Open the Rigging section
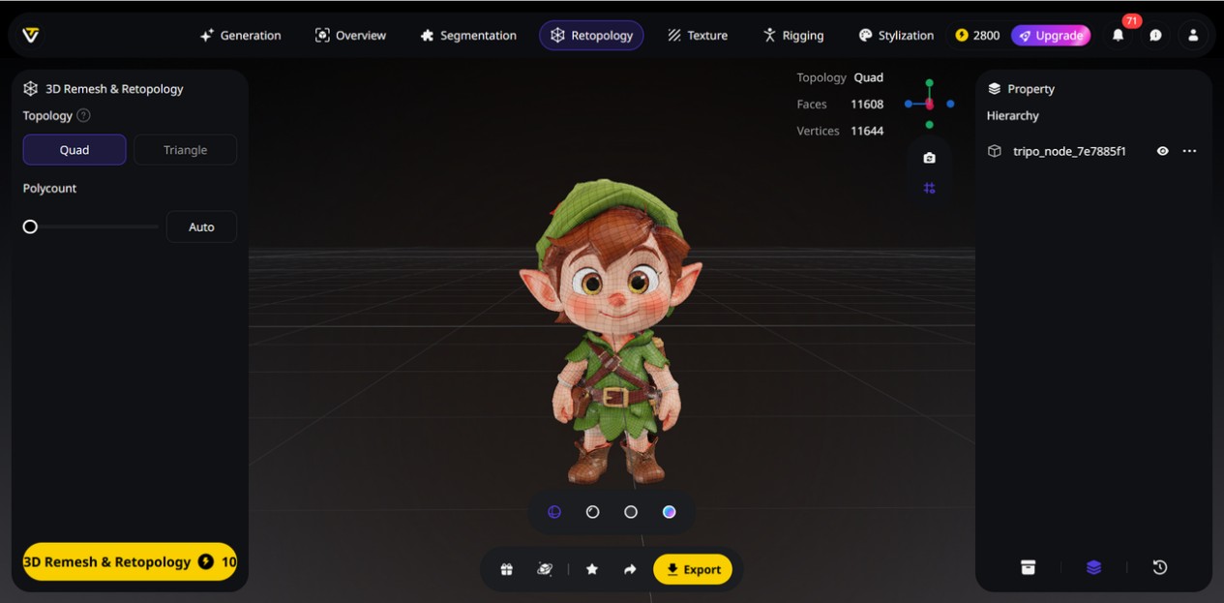This screenshot has width=1224, height=603. click(793, 35)
